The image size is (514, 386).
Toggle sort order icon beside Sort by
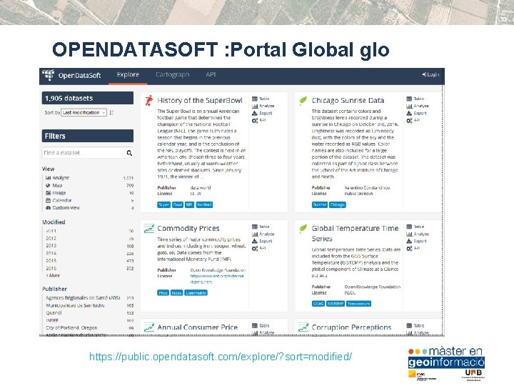click(x=111, y=113)
